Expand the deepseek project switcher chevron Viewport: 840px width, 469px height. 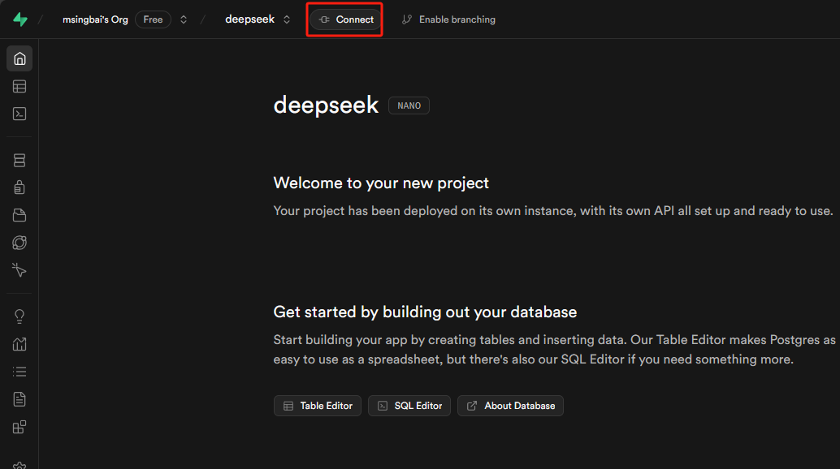[x=287, y=19]
